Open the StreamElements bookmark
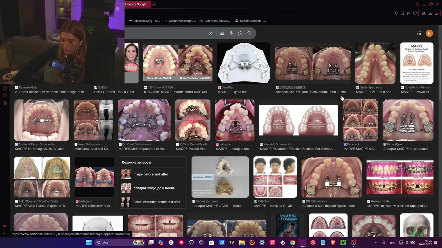Image resolution: width=442 pixels, height=248 pixels. coord(250,21)
